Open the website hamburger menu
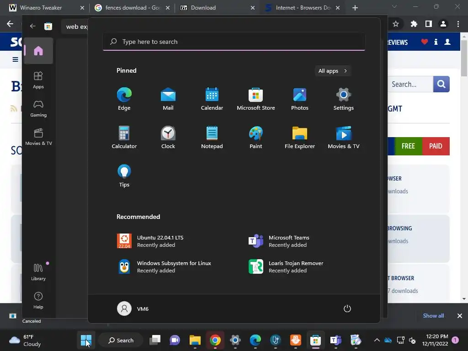This screenshot has width=468, height=351. coord(15,59)
